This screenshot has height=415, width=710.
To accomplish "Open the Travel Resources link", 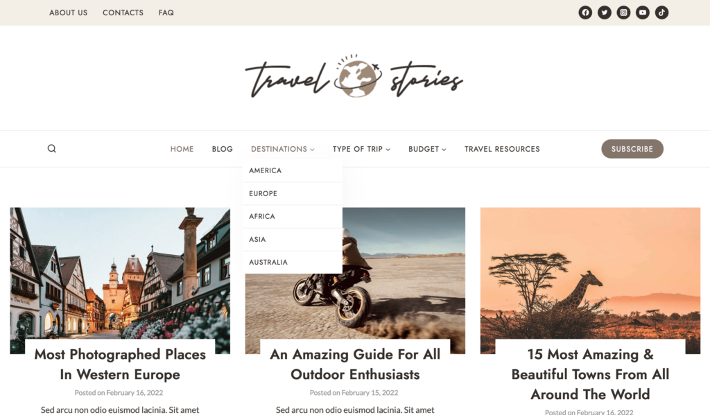I will [x=502, y=149].
